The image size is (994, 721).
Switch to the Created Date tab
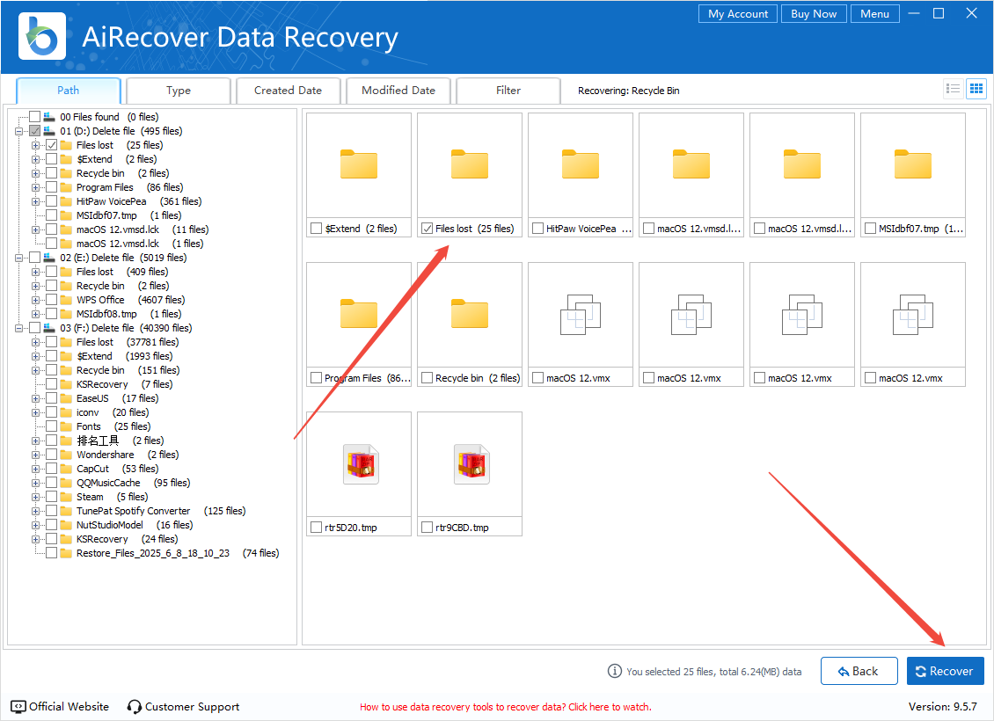point(288,91)
